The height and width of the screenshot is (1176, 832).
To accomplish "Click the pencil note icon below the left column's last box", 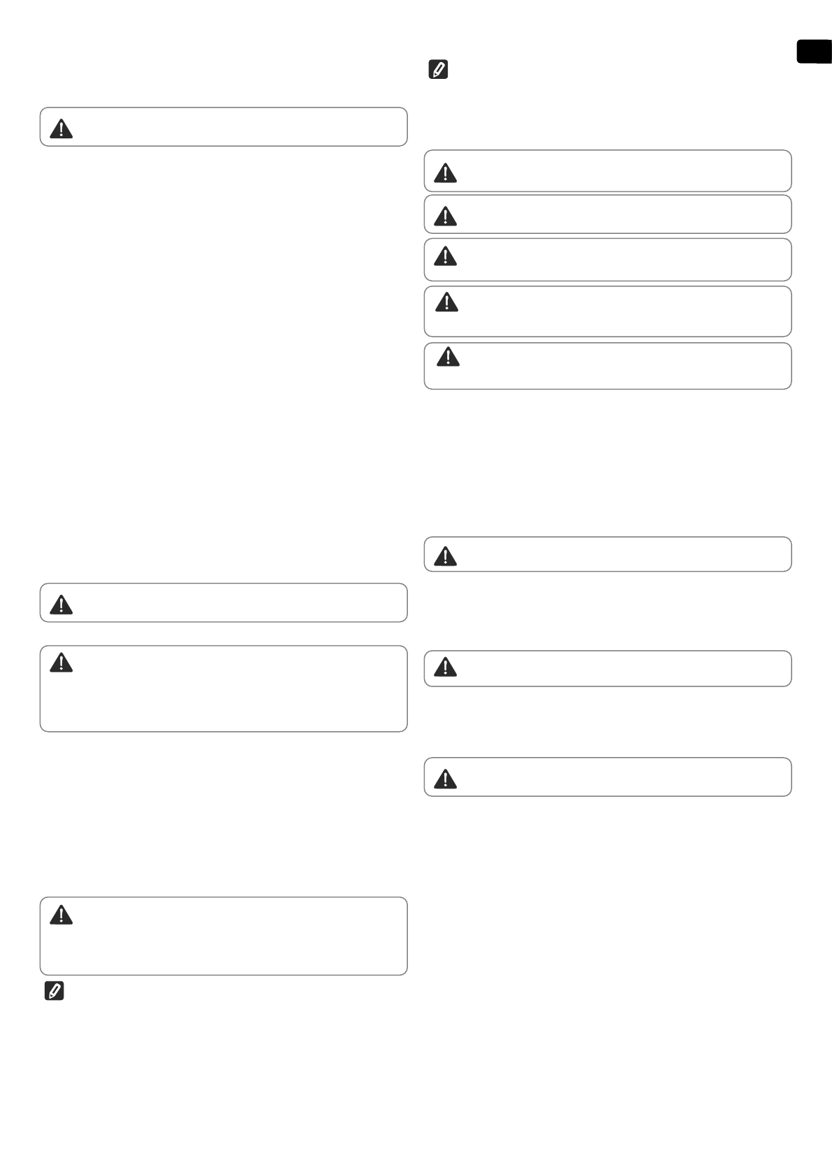I will [x=54, y=991].
